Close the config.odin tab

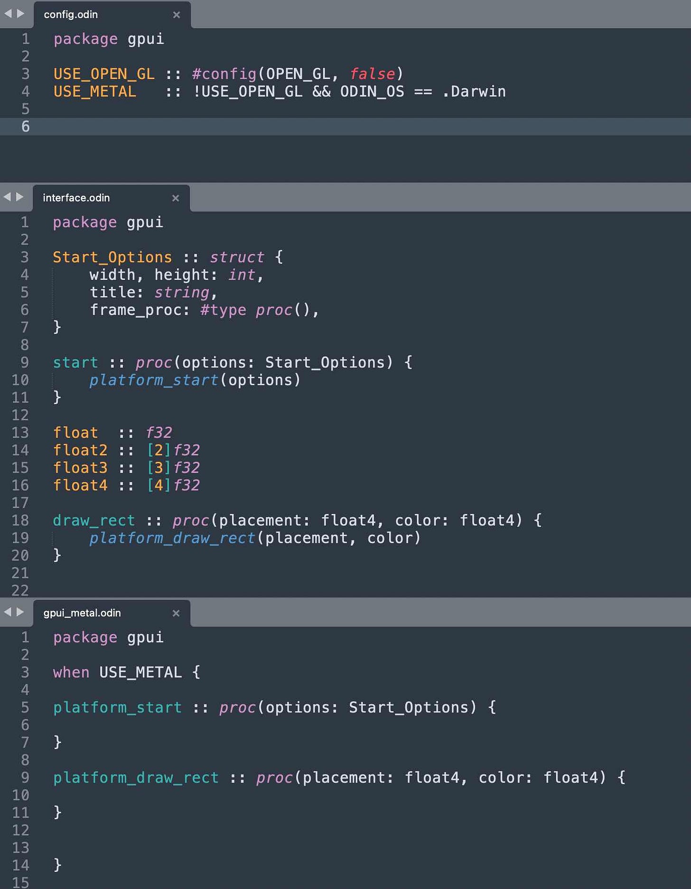click(177, 15)
